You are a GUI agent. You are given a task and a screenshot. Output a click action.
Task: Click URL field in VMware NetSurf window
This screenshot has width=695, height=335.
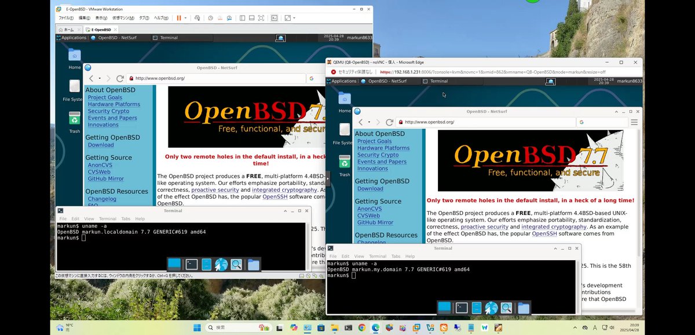pos(216,78)
